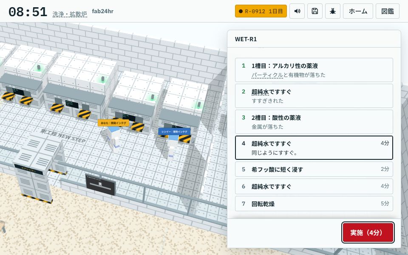Click the あなた player name tag

click(113, 123)
